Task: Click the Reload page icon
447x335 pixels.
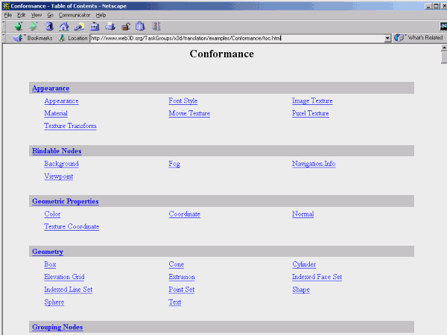Action: (49, 26)
